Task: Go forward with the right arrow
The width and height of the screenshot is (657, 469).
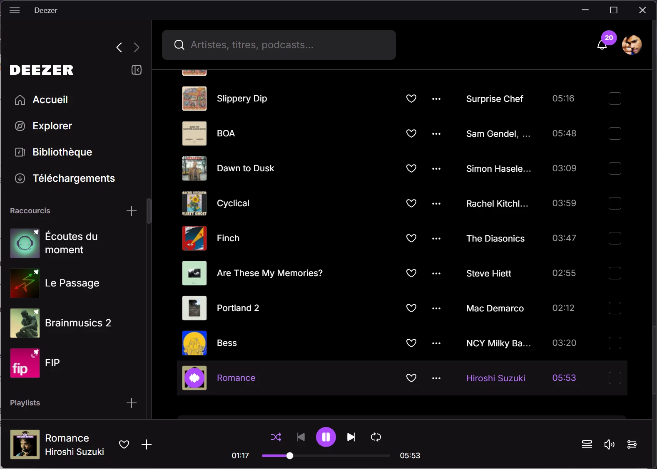Action: pos(137,47)
